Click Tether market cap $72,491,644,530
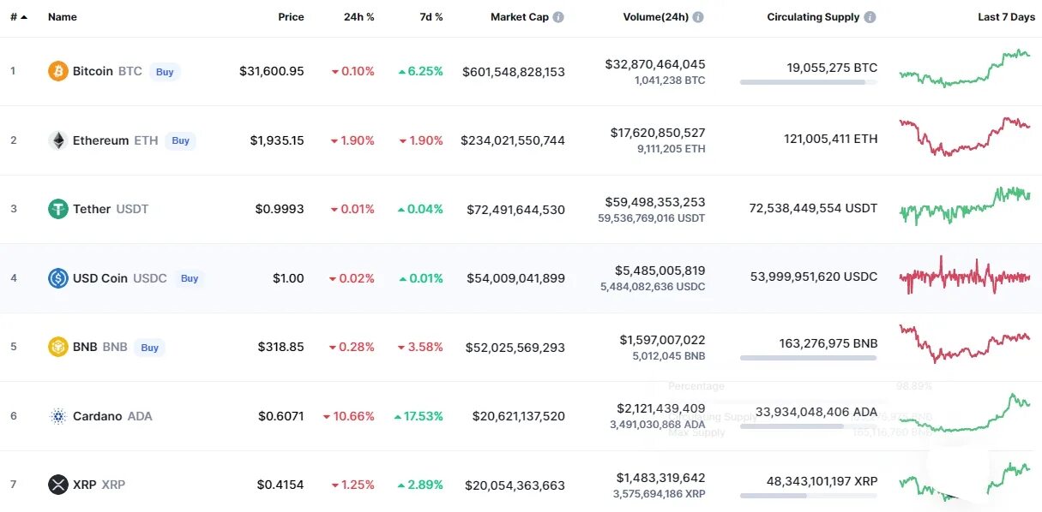 tap(516, 209)
